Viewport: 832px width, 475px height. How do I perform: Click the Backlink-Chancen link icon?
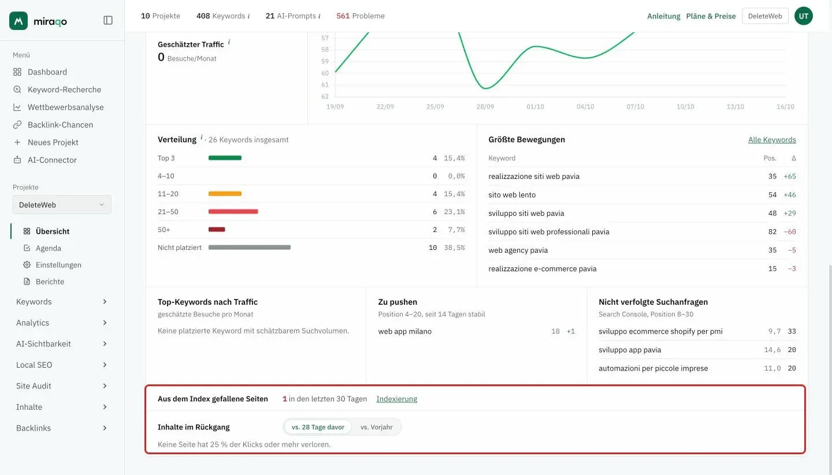[17, 125]
